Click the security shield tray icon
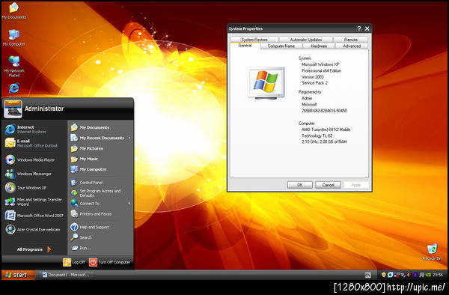 384,275
